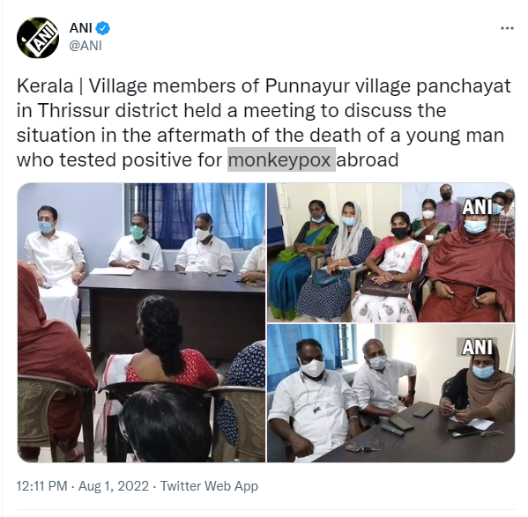
Task: Open the large left meeting photo
Action: point(141,322)
